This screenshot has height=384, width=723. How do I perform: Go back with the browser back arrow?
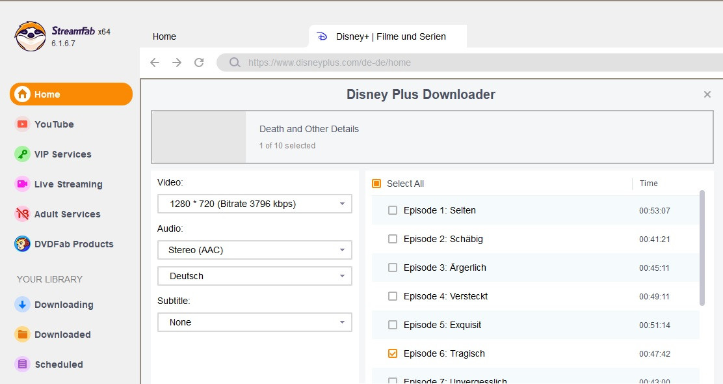click(155, 62)
